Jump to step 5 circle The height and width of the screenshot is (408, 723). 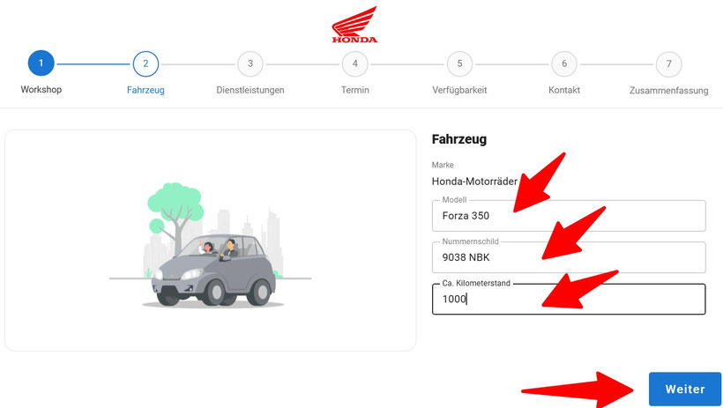[459, 63]
